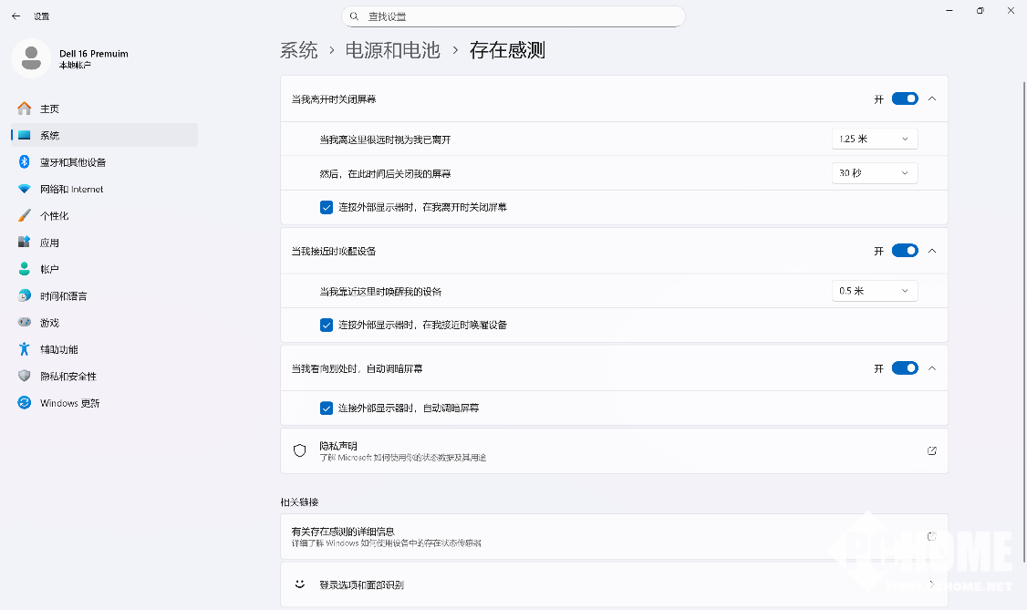This screenshot has width=1027, height=610.
Task: Open the 30 秒 timeout dropdown
Action: click(874, 173)
